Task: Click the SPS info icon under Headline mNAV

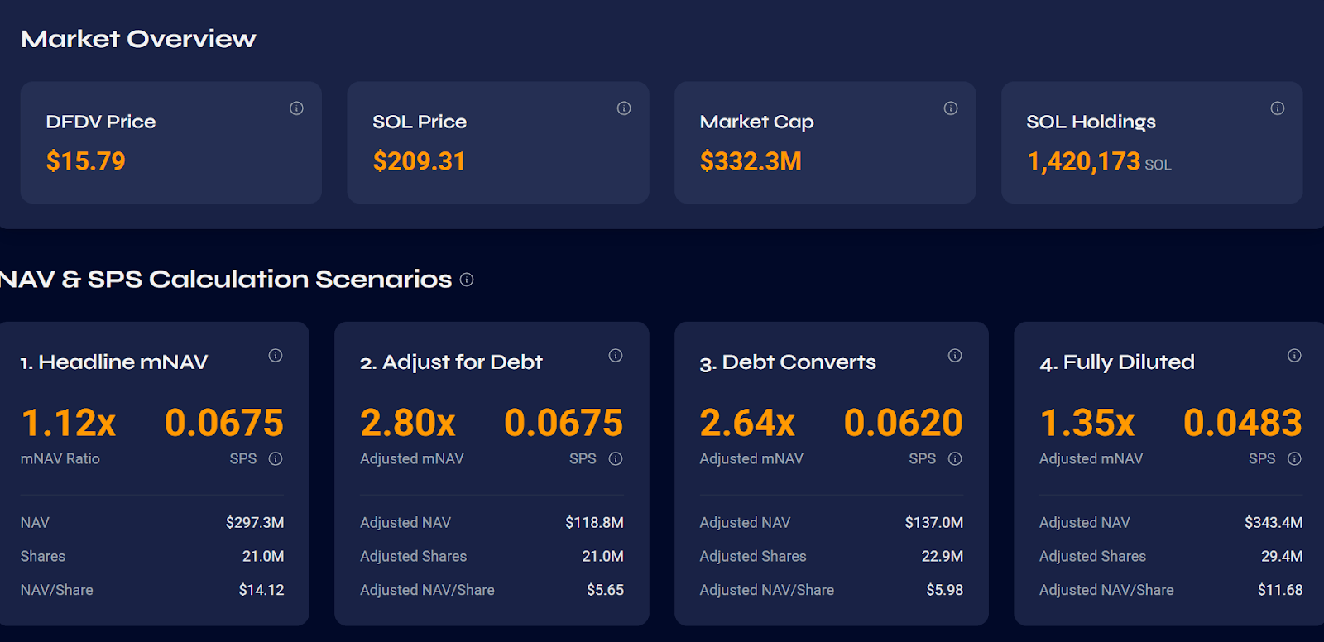Action: click(276, 458)
